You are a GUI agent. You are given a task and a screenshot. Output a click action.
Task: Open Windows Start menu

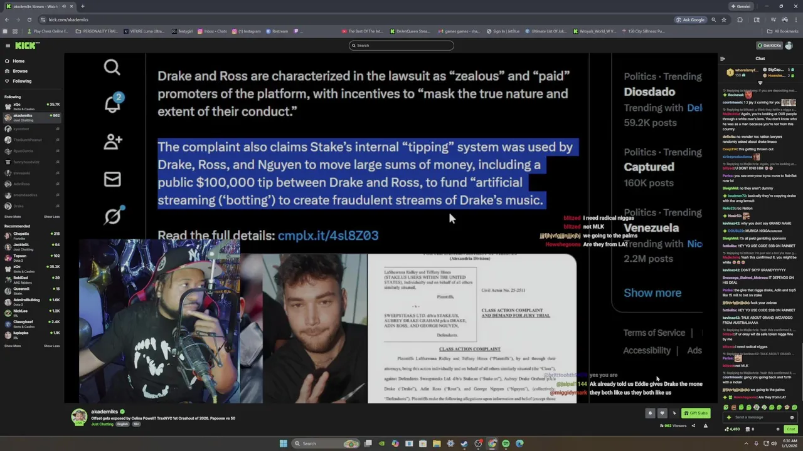283,443
